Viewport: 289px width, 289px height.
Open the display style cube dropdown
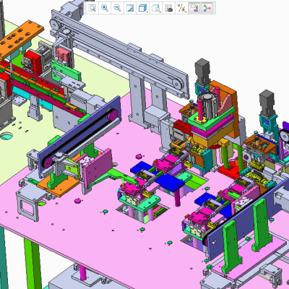tap(143, 8)
